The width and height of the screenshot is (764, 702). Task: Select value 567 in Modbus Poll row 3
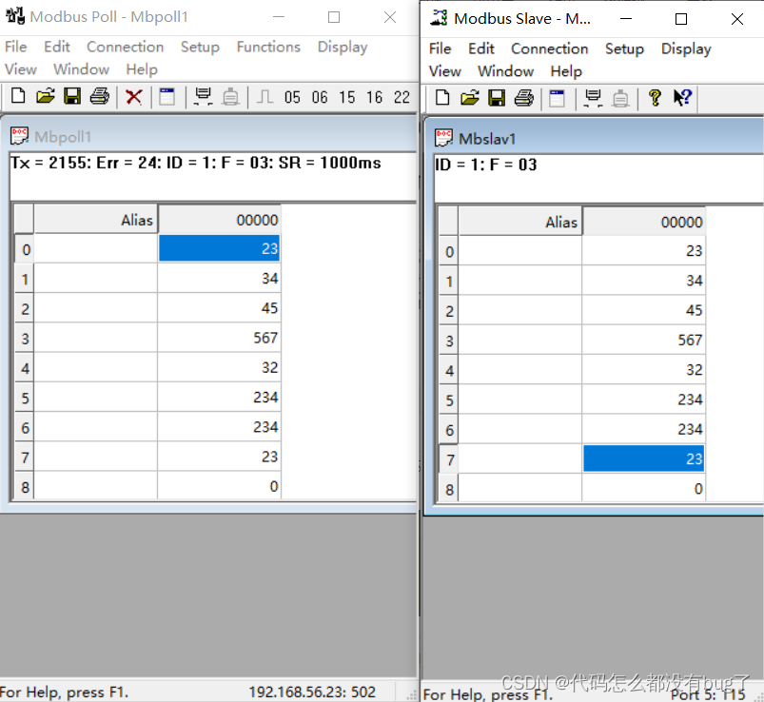coord(219,338)
